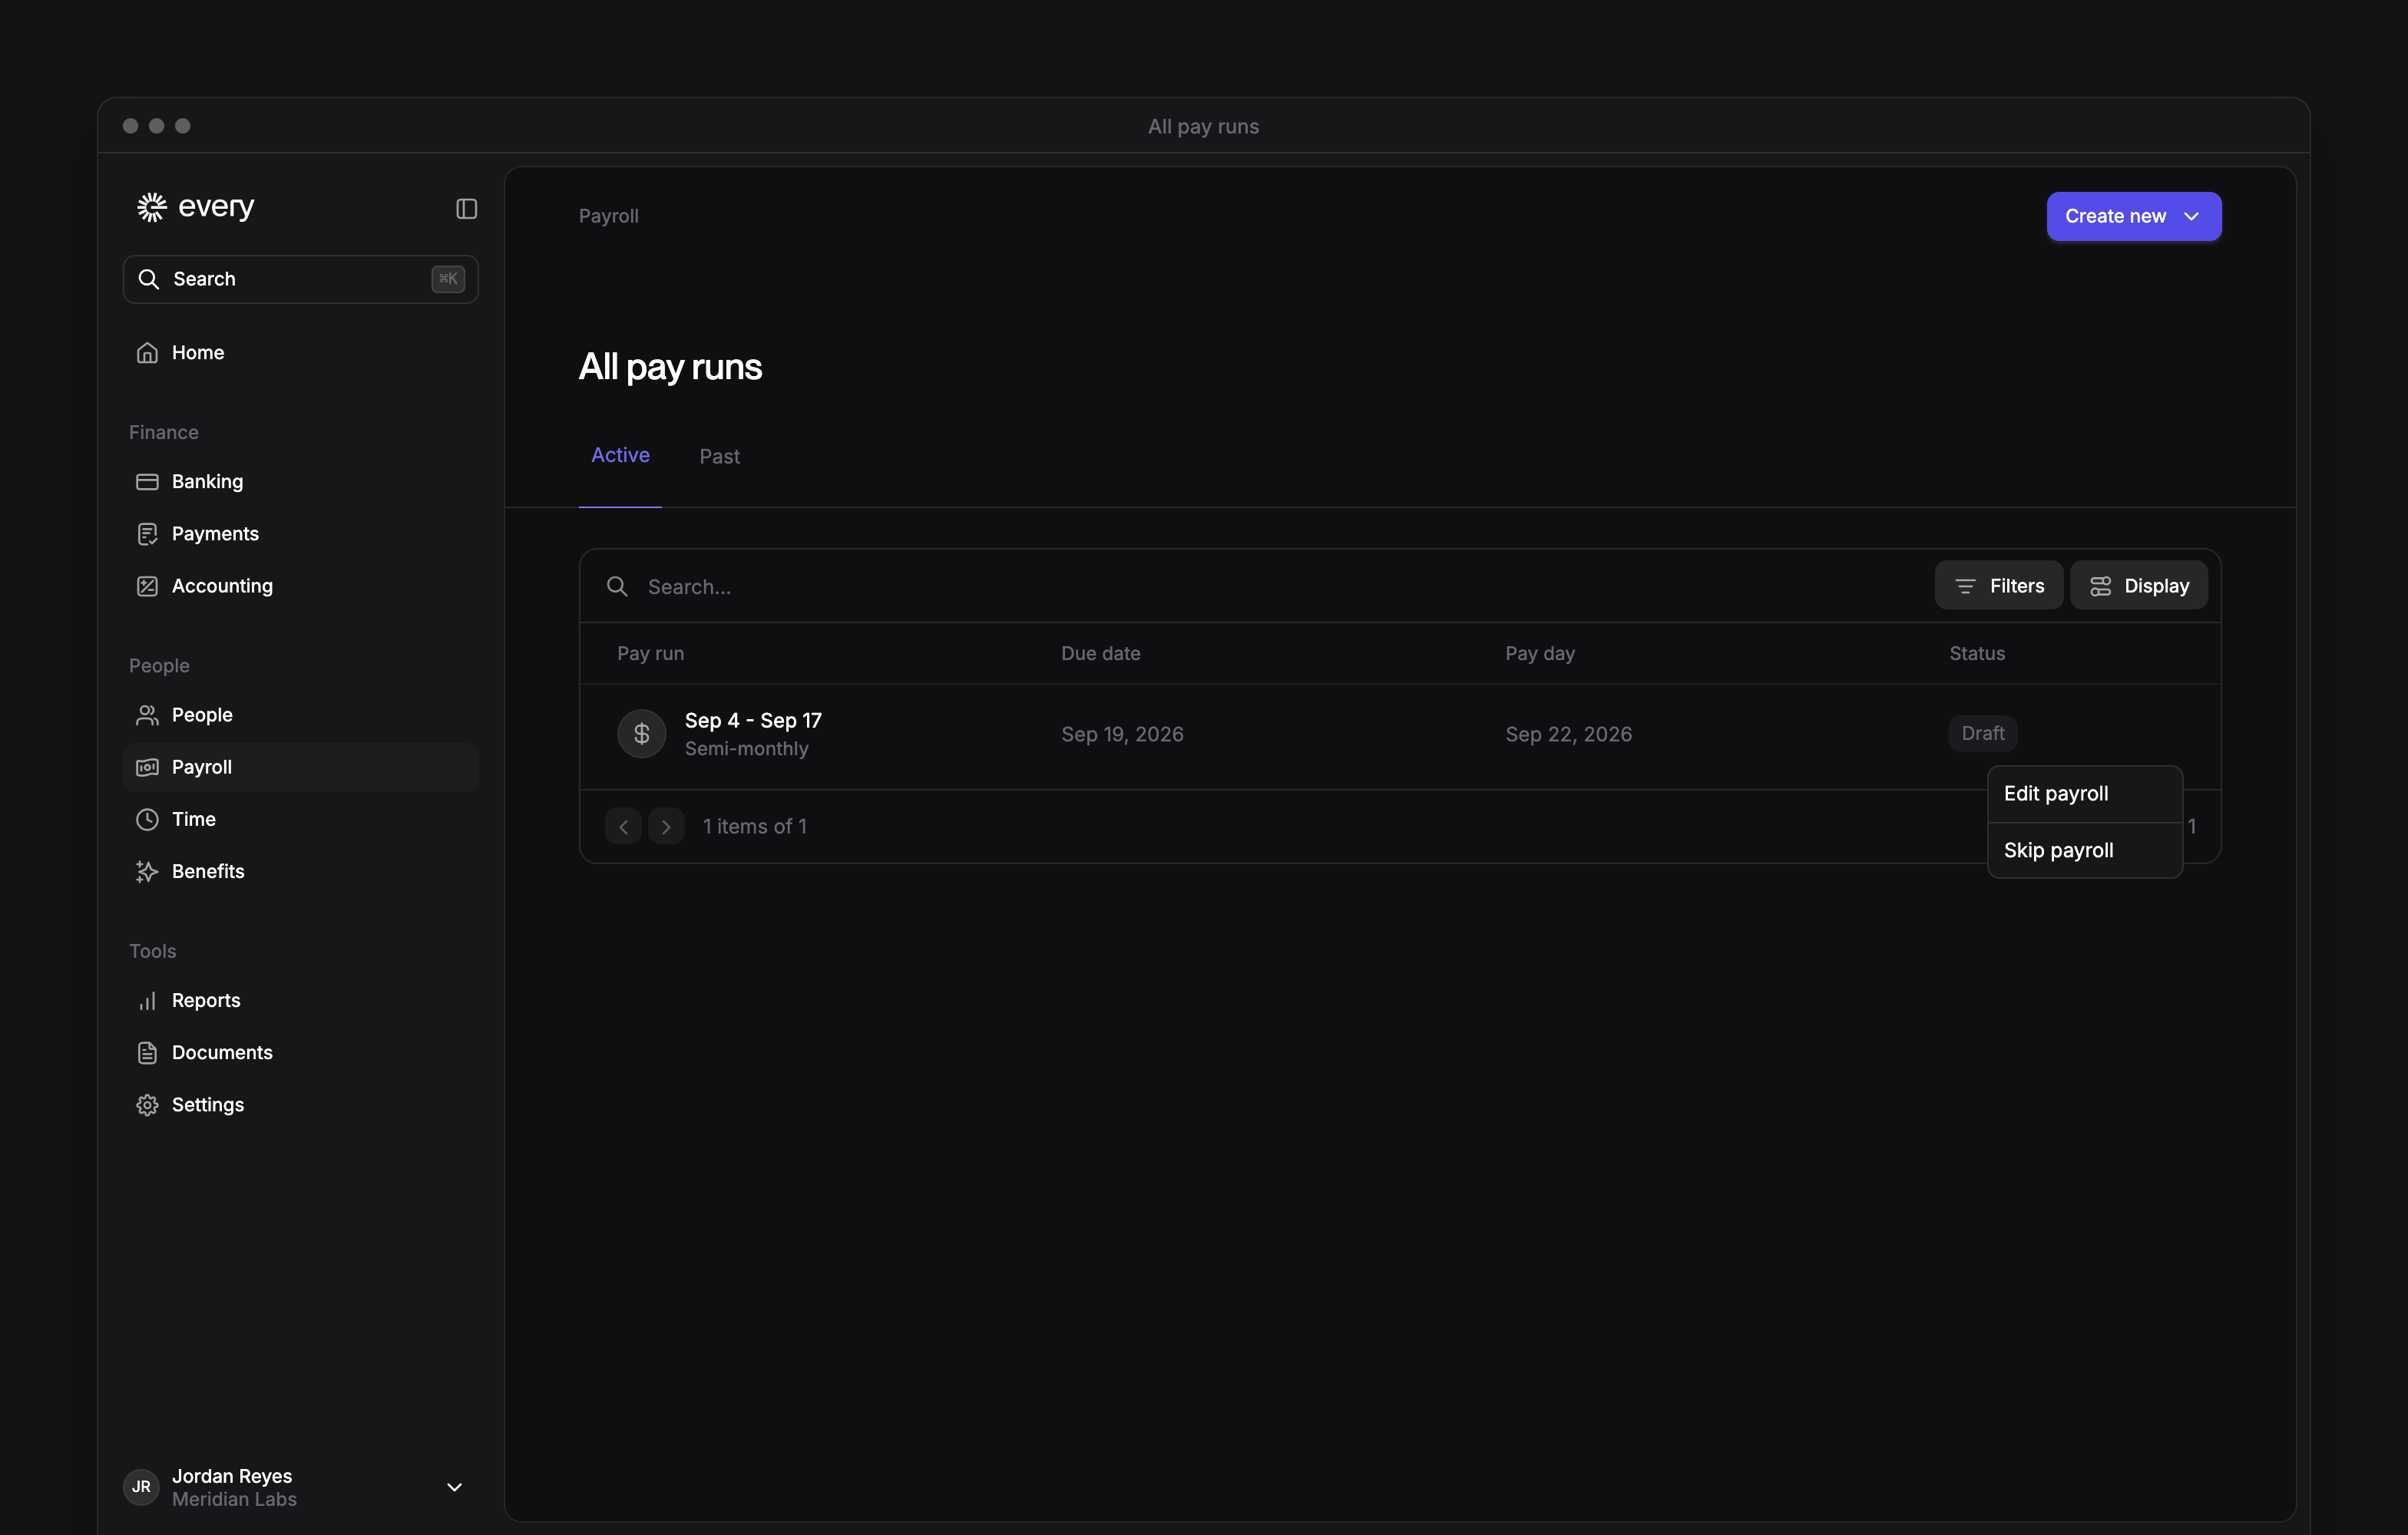Click the Pay day column header

(1540, 654)
